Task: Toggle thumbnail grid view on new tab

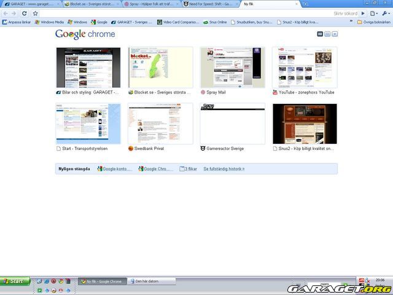Action: (320, 34)
